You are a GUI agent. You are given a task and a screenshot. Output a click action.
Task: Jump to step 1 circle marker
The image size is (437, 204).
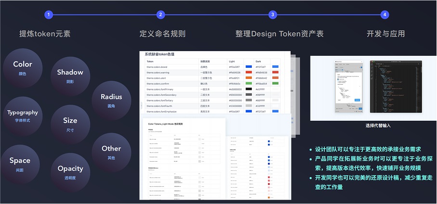click(x=48, y=15)
